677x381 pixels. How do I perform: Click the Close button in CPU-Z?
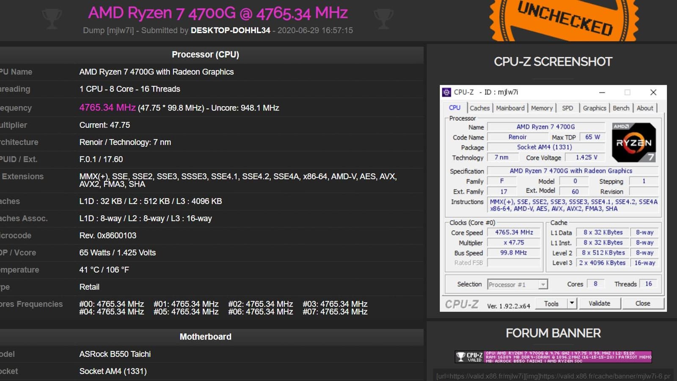point(643,303)
